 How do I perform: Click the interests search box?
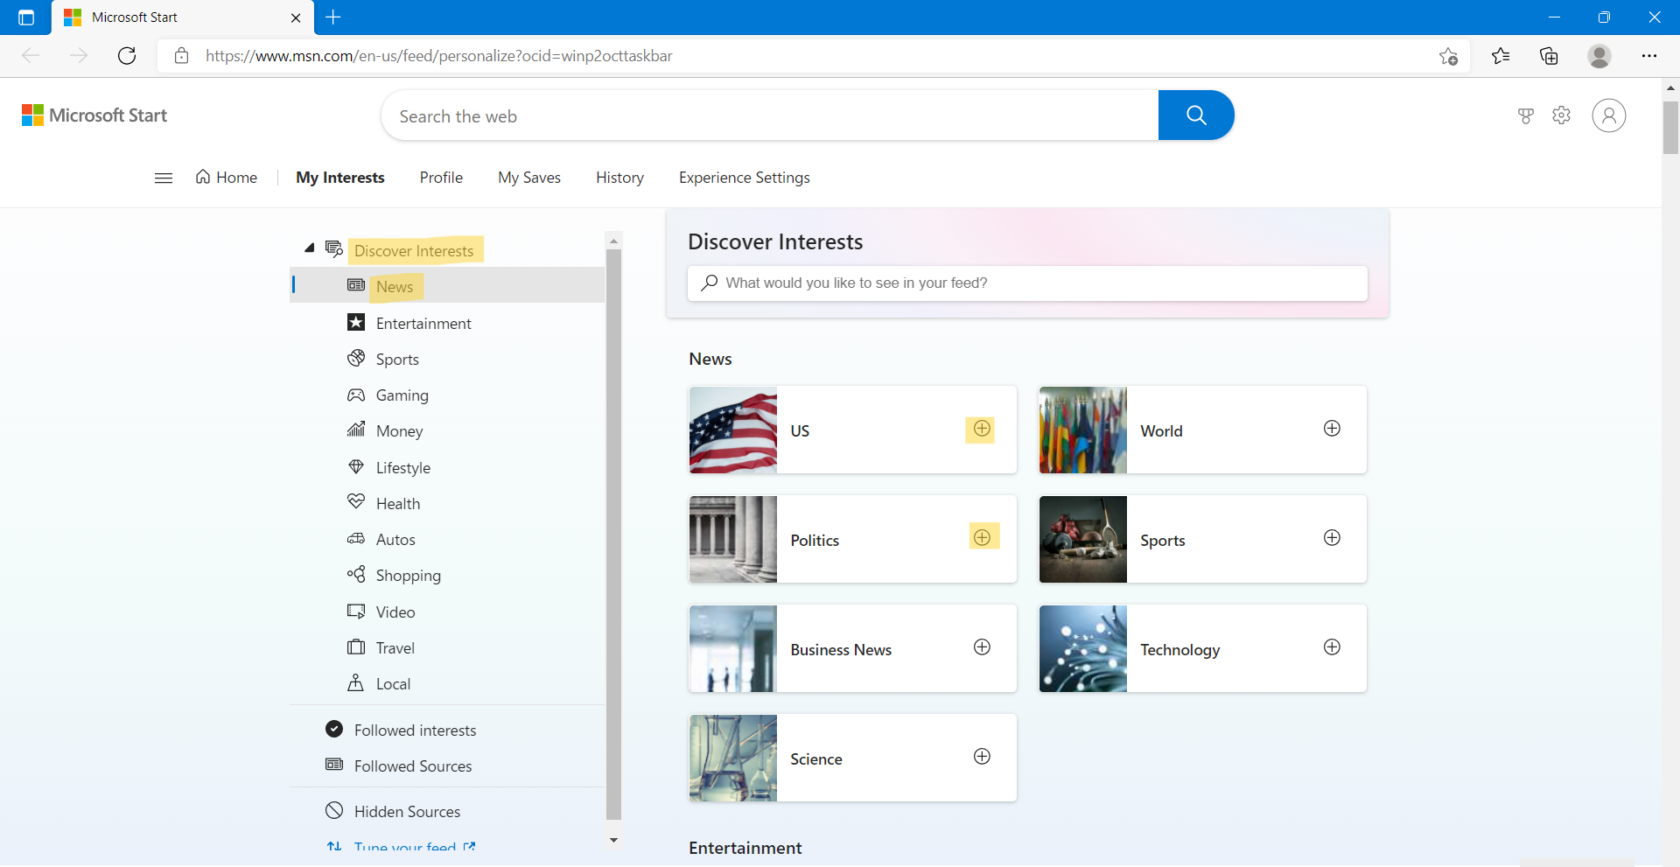(1025, 283)
